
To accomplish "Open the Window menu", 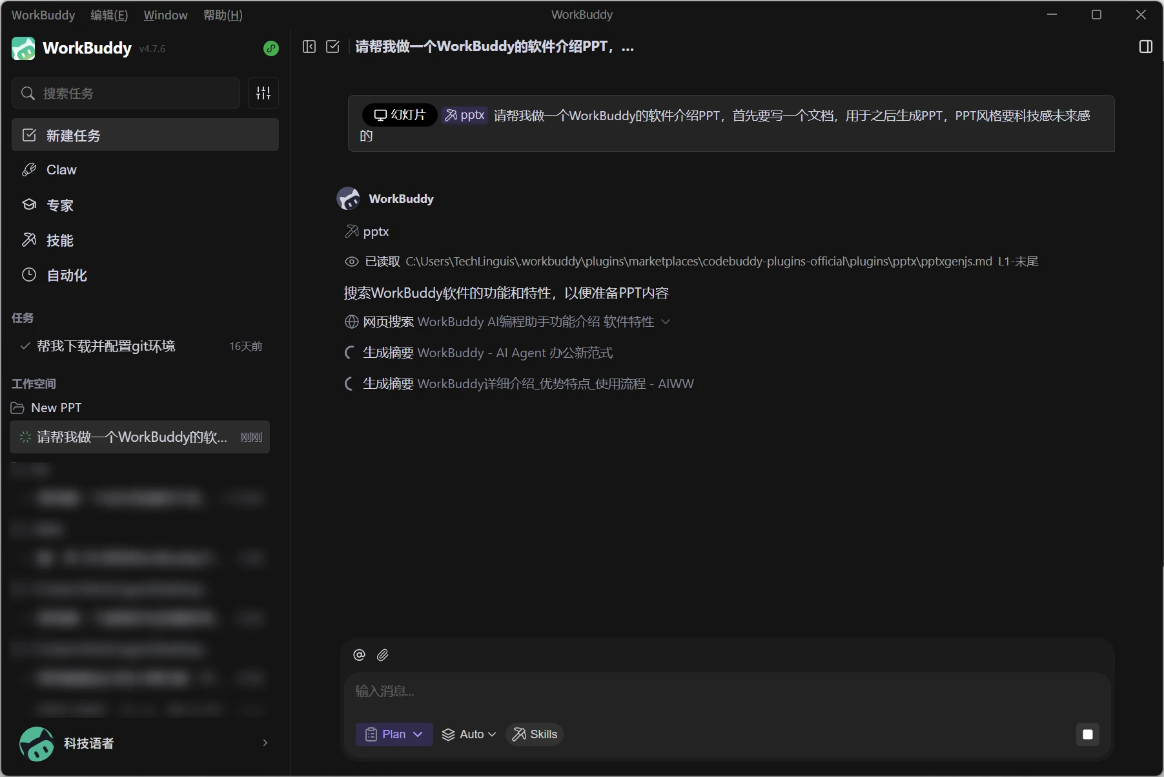I will [165, 15].
